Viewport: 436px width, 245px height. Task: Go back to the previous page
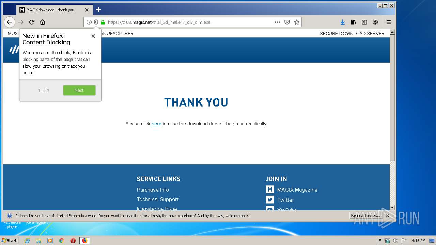(10, 22)
